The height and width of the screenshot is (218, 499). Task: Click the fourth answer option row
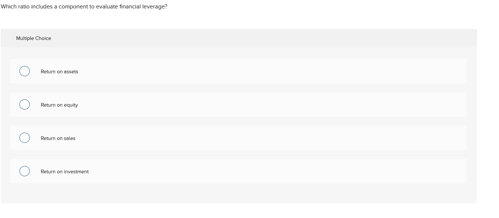[x=239, y=171]
